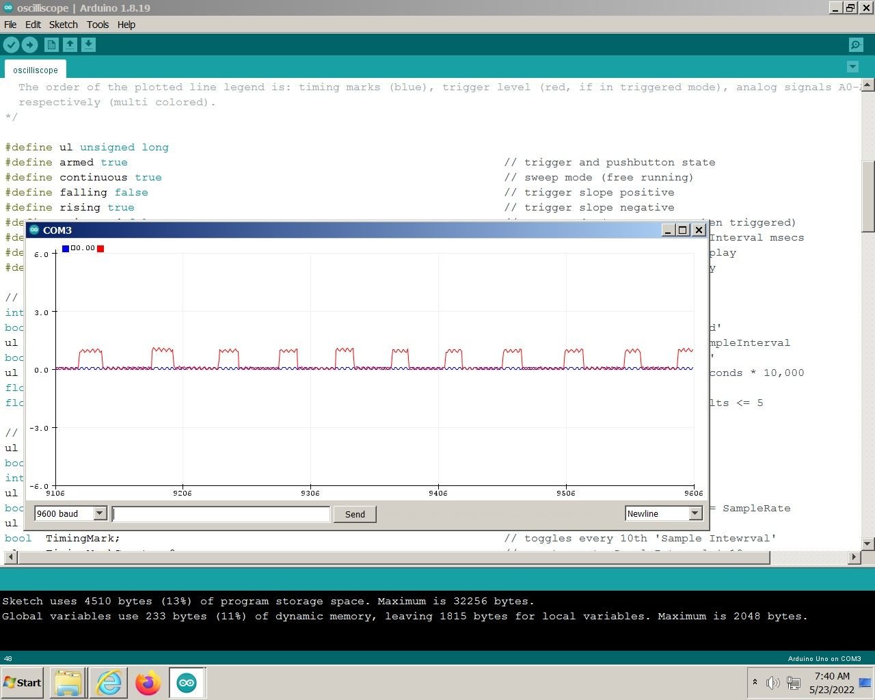Viewport: 875px width, 700px height.
Task: Click the red legend color swatch
Action: point(100,249)
